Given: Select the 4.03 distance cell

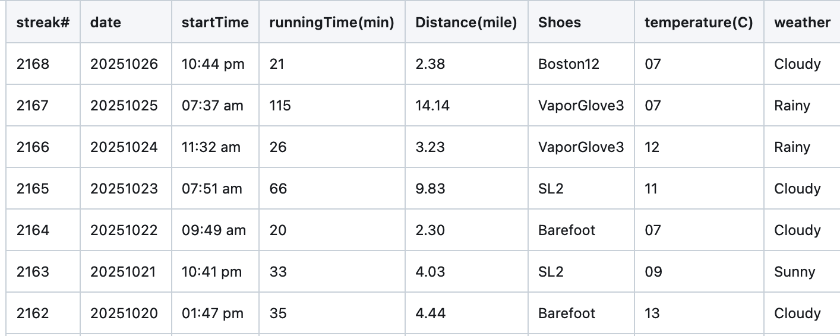Looking at the screenshot, I should pos(430,272).
